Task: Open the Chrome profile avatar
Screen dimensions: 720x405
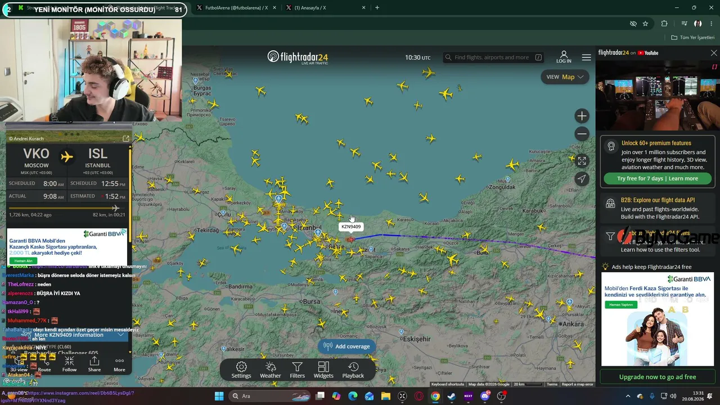Action: pos(697,24)
